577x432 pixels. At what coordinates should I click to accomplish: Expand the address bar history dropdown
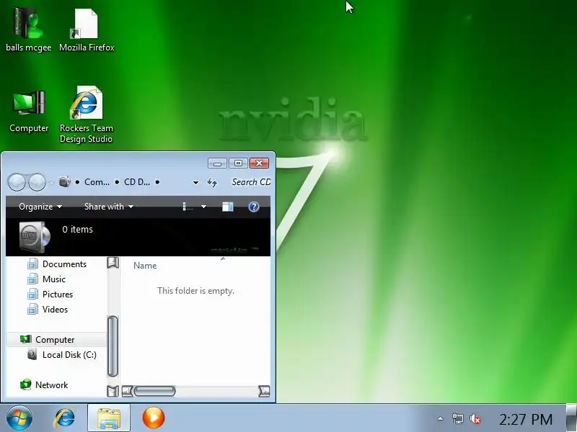(195, 182)
